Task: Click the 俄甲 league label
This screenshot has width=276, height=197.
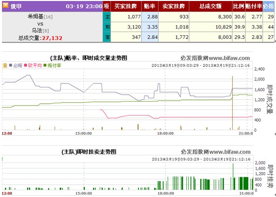Action: point(16,6)
